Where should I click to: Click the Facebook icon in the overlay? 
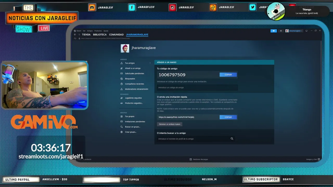132,8
